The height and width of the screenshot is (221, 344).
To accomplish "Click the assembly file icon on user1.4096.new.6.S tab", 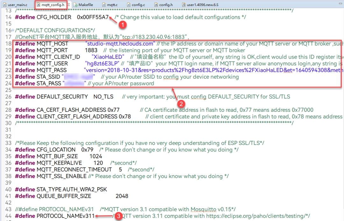I will [184, 4].
